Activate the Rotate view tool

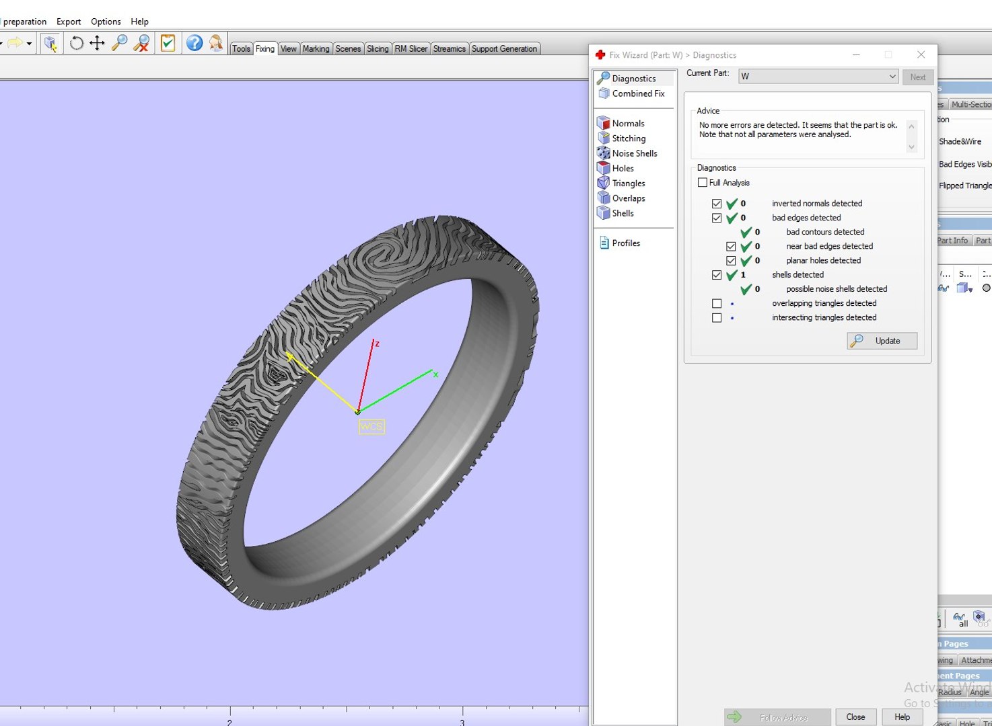click(x=77, y=44)
